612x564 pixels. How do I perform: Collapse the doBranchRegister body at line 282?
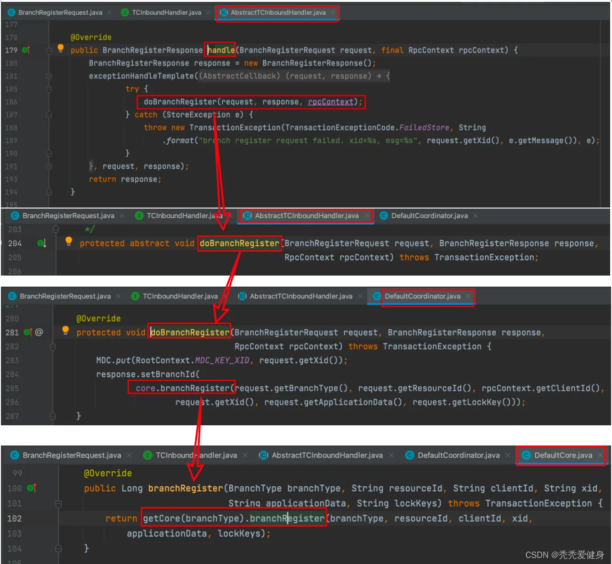pos(53,347)
